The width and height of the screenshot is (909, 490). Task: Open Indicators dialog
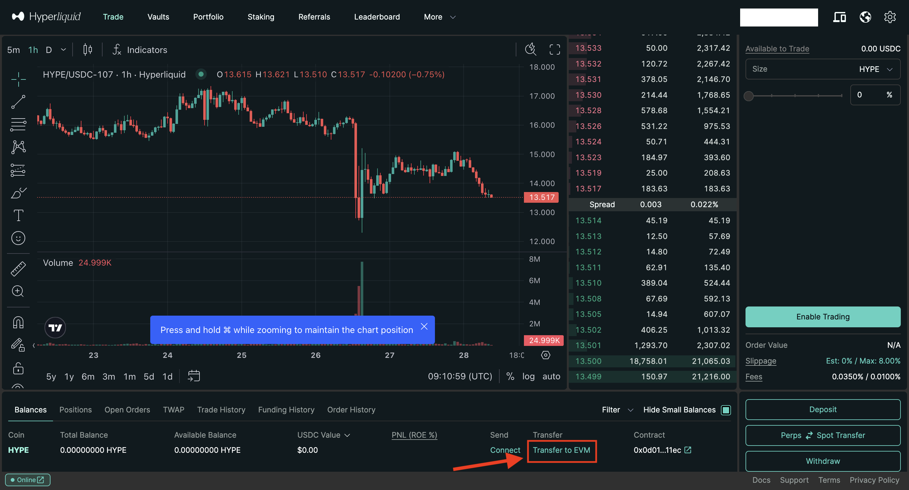point(140,50)
